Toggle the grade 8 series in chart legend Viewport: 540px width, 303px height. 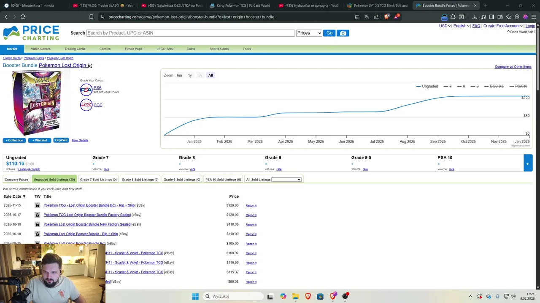(461, 86)
